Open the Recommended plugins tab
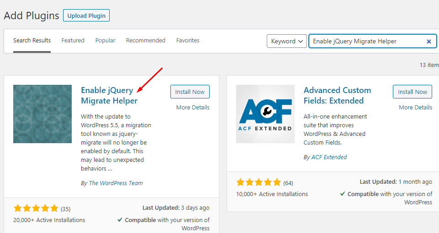Screen dimensions: 439x233 pos(146,40)
